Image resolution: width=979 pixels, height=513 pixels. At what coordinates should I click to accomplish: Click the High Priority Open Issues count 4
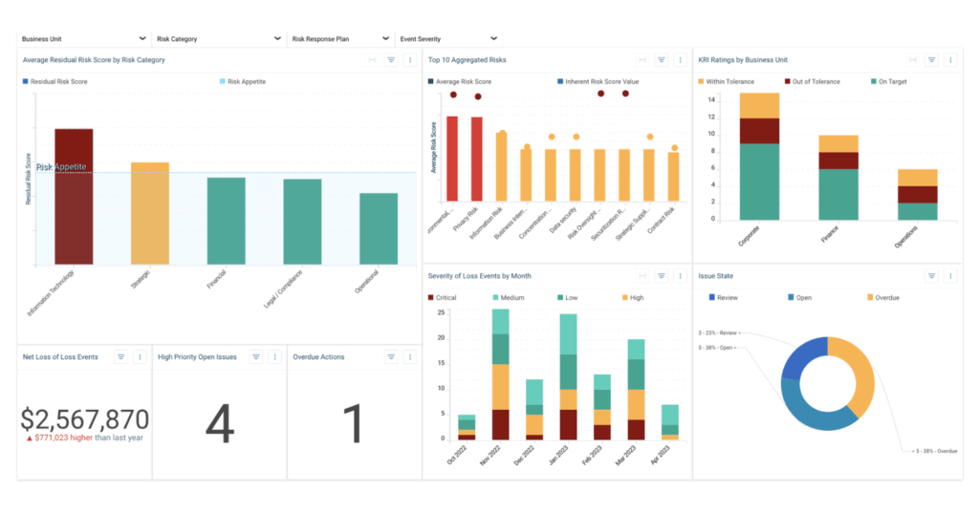(x=220, y=424)
